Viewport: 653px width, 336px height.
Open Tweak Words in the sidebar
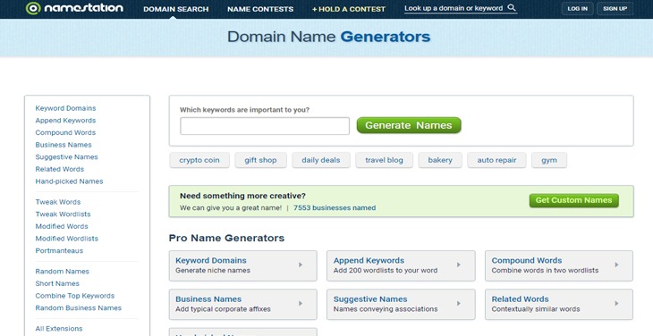tap(58, 202)
